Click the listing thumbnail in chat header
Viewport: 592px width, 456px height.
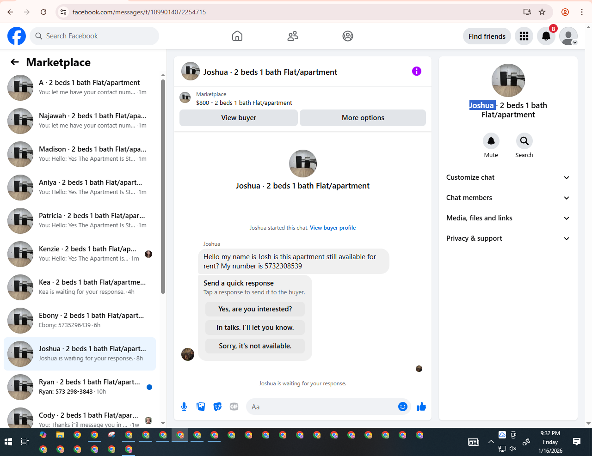tap(191, 71)
